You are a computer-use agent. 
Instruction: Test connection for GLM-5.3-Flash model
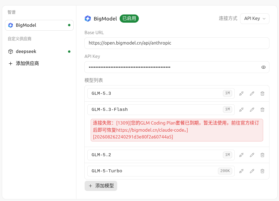click(241, 110)
